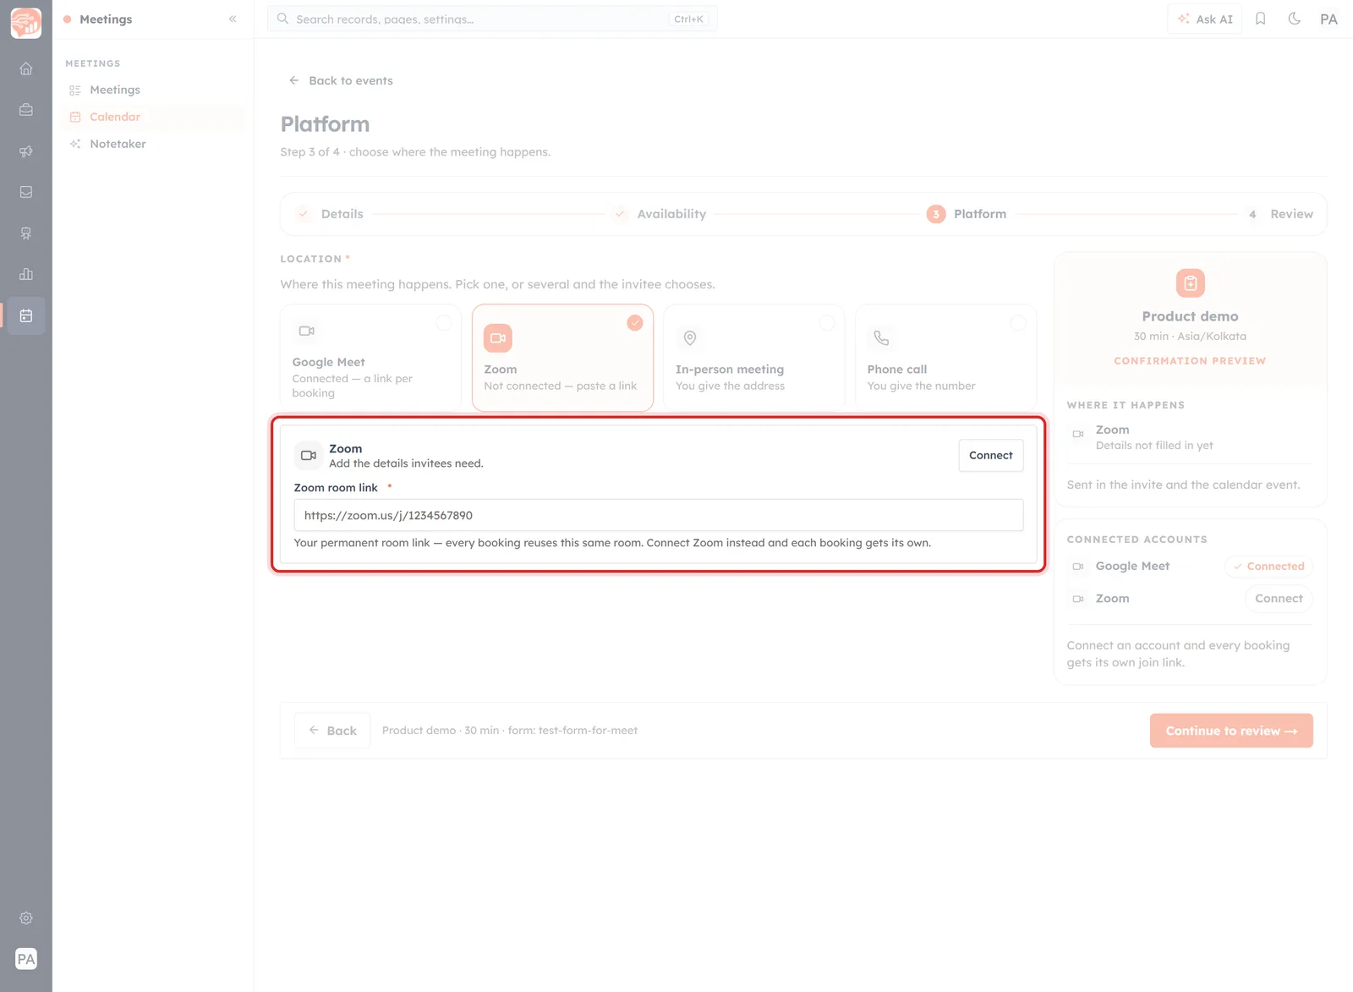Viewport: 1353px width, 992px height.
Task: Select the In-person meeting radio circle
Action: point(827,323)
